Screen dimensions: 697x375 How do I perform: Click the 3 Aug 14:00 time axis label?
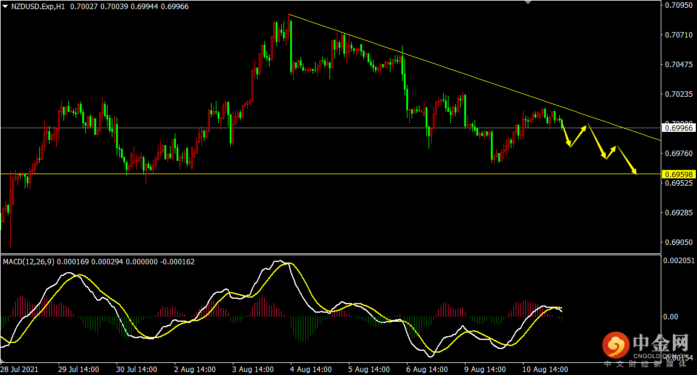(253, 369)
